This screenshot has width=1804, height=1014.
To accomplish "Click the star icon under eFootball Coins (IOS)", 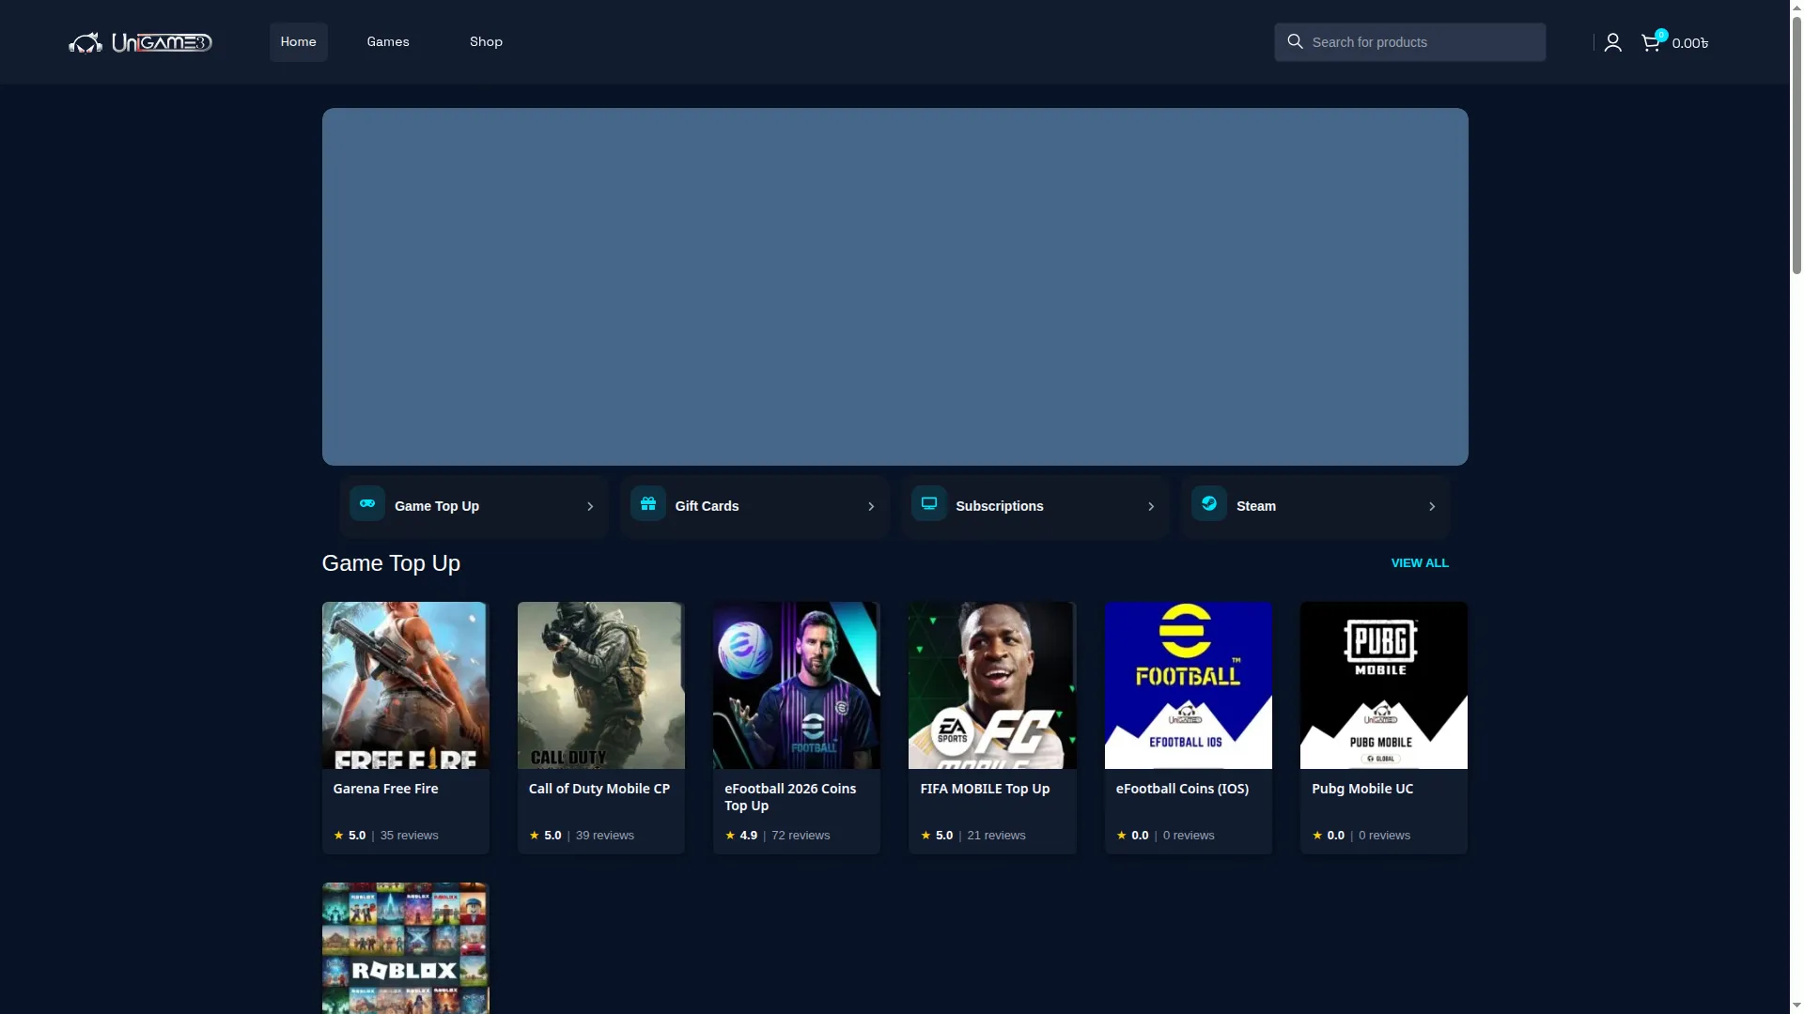I will click(x=1121, y=835).
